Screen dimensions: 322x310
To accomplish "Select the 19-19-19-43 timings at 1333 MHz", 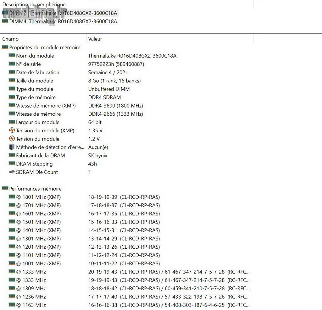I will pyautogui.click(x=169, y=280).
